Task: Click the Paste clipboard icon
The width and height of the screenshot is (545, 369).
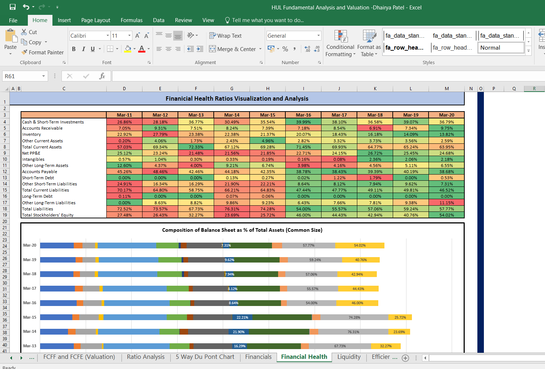Action: [x=10, y=37]
